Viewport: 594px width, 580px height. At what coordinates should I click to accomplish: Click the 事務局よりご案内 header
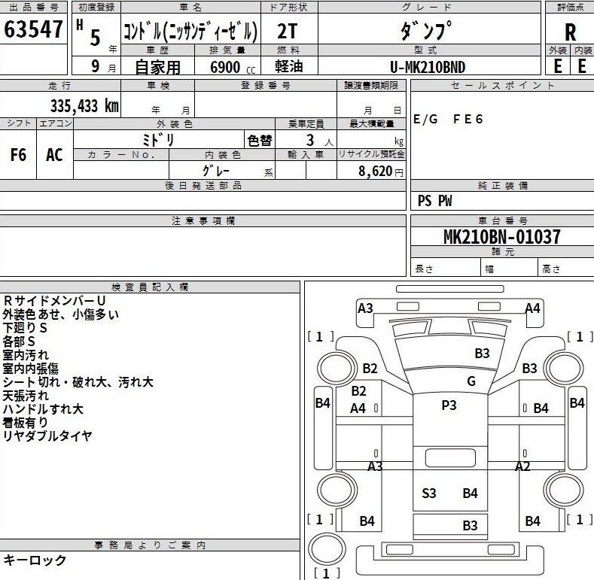click(x=150, y=545)
